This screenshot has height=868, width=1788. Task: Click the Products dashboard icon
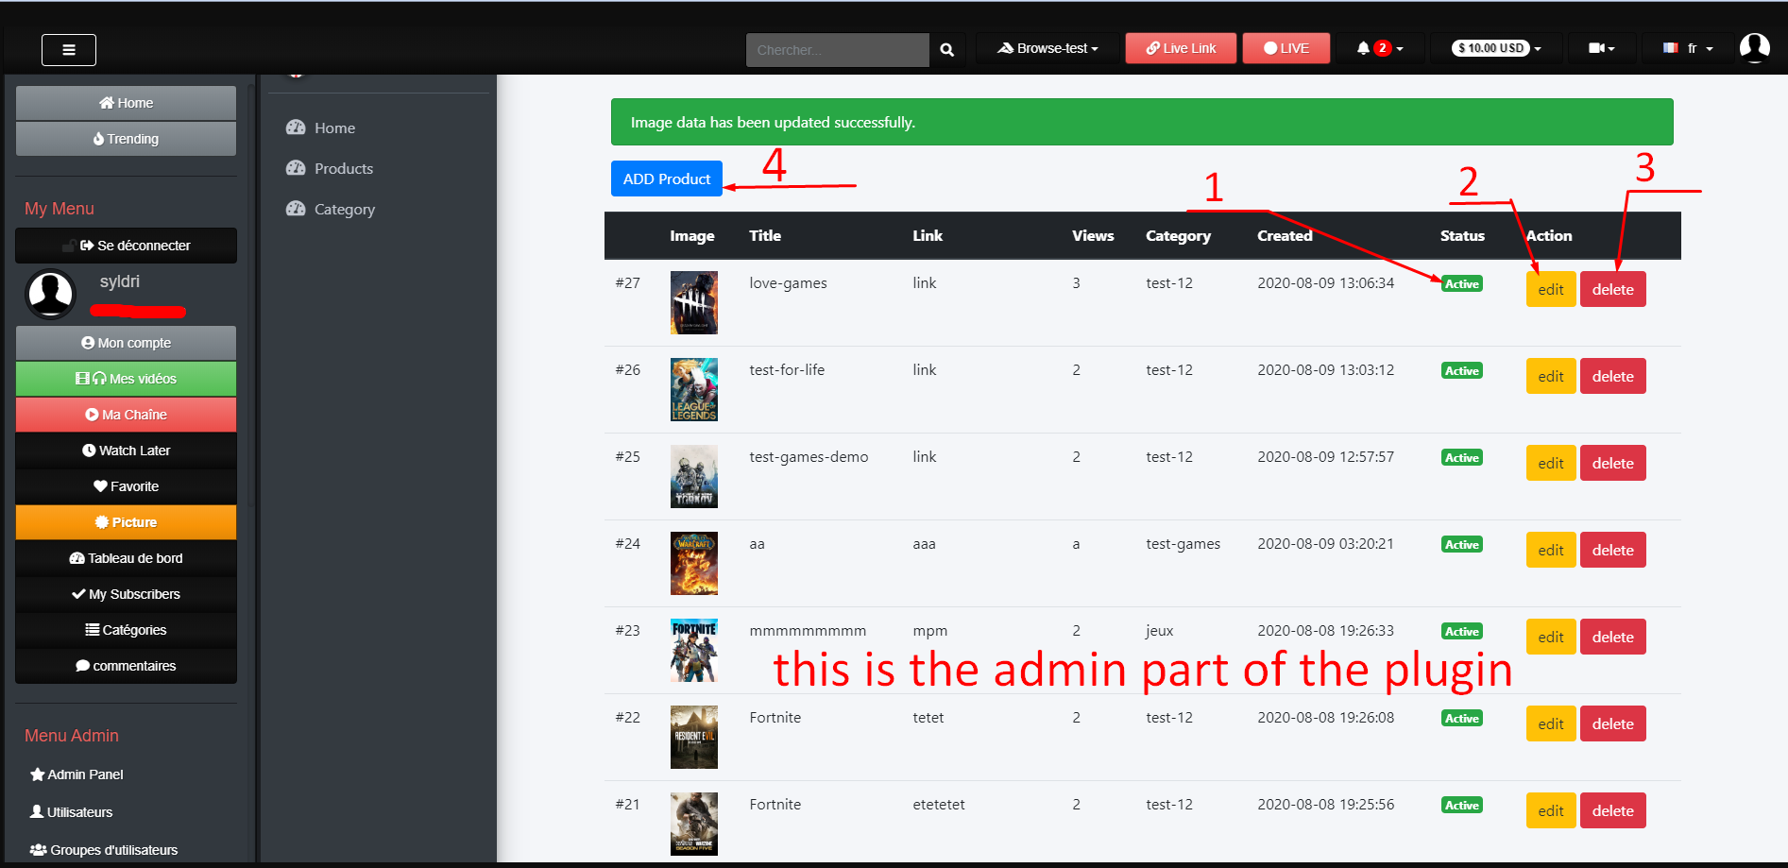296,168
